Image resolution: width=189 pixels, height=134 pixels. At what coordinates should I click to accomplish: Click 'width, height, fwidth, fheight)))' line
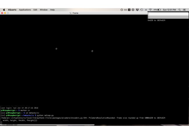point(20,120)
